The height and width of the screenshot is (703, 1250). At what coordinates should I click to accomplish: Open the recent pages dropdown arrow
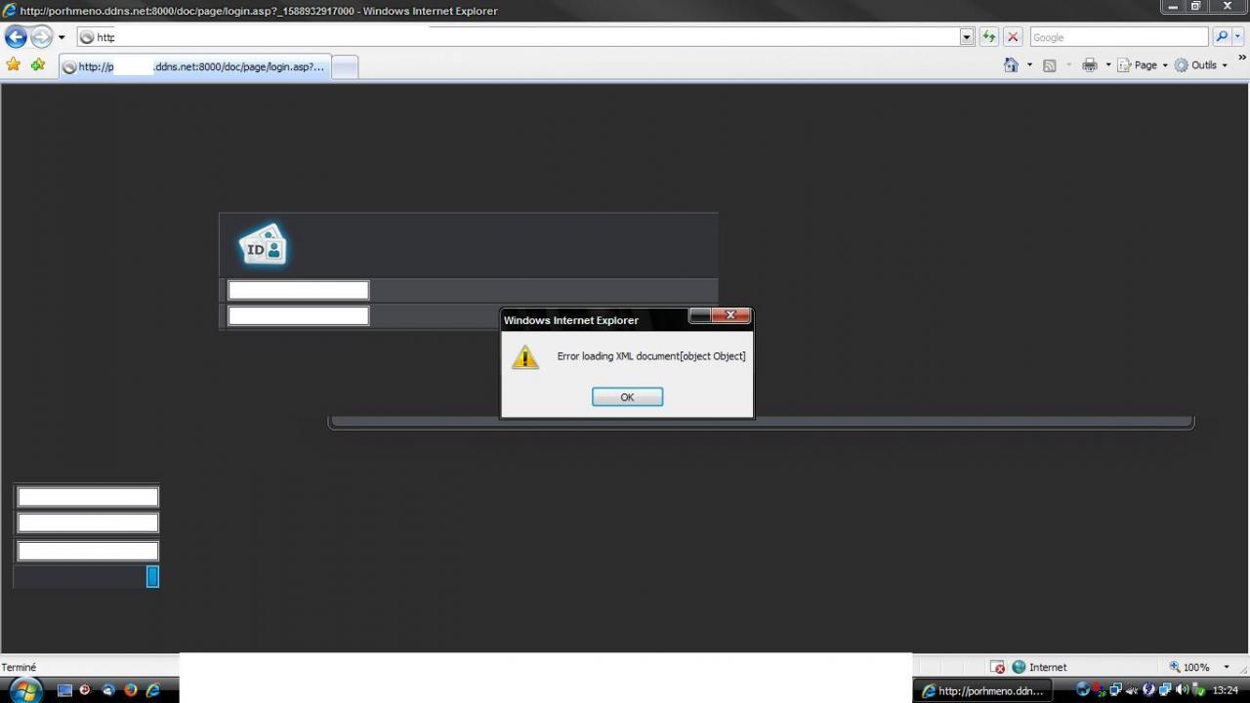tap(62, 37)
